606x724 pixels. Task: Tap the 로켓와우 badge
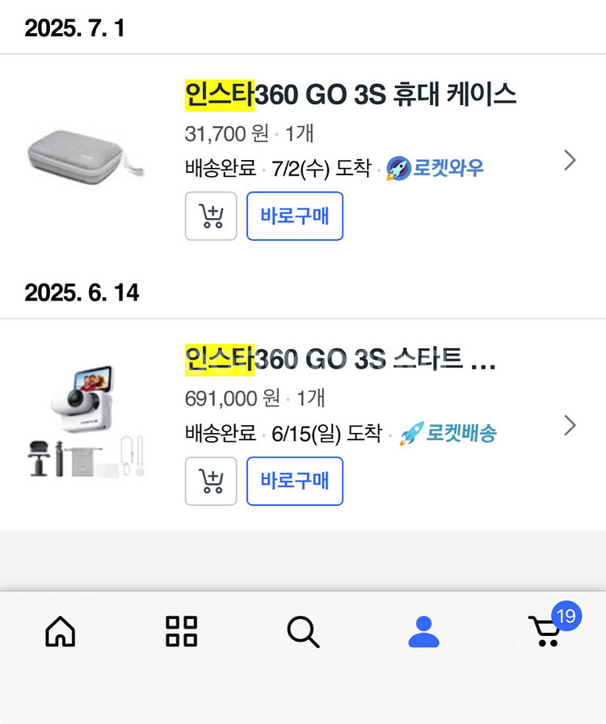(x=436, y=168)
